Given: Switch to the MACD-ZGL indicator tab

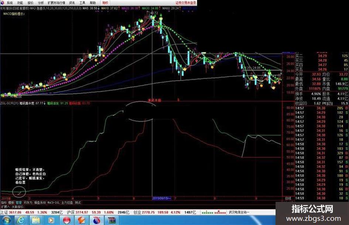Looking at the screenshot, I should coord(54,202).
